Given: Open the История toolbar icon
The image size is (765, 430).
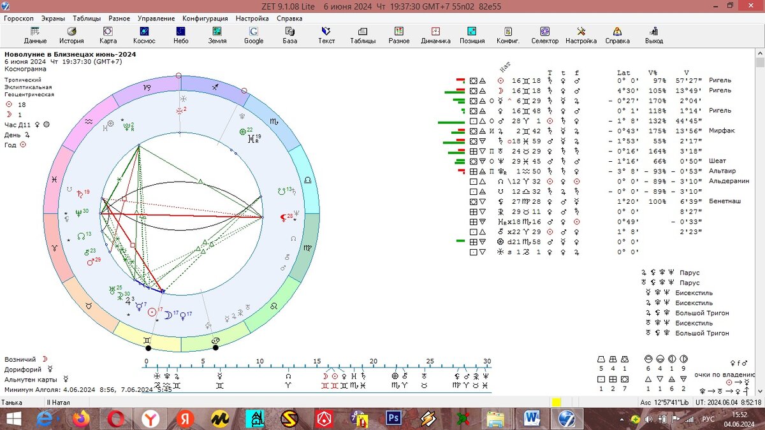Looking at the screenshot, I should tap(71, 35).
